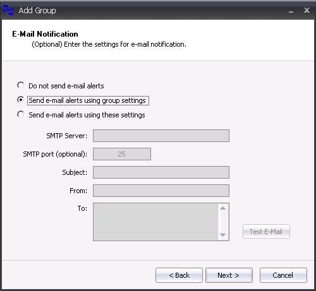Screen dimensions: 316x291
Task: Send a Test E-Mail
Action: [266, 232]
